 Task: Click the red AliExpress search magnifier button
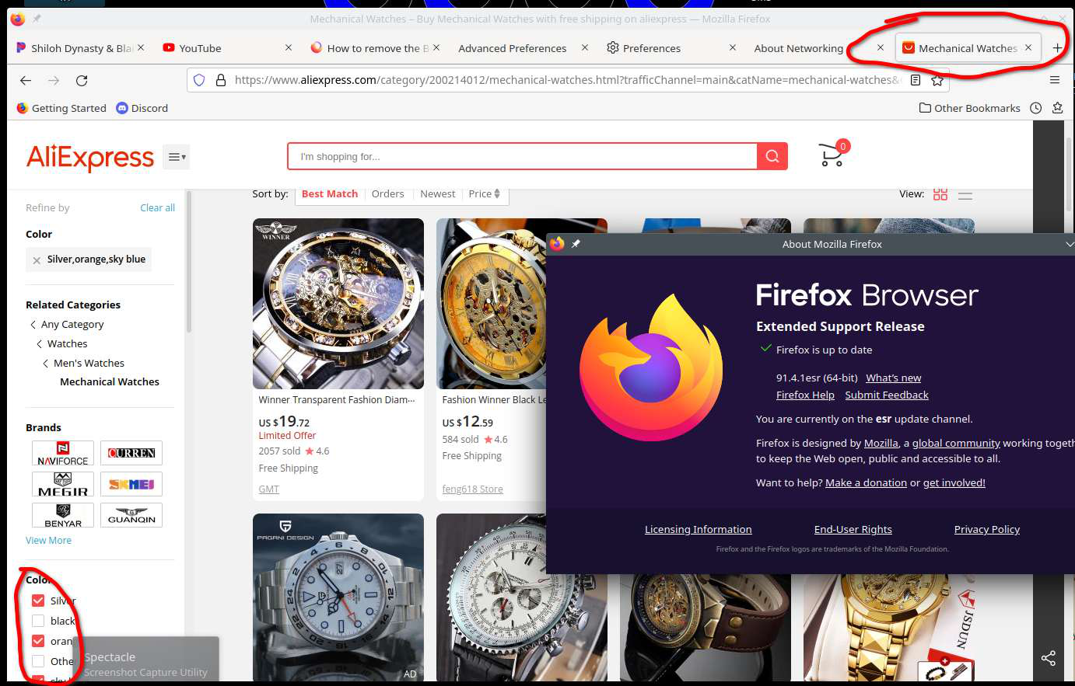772,156
